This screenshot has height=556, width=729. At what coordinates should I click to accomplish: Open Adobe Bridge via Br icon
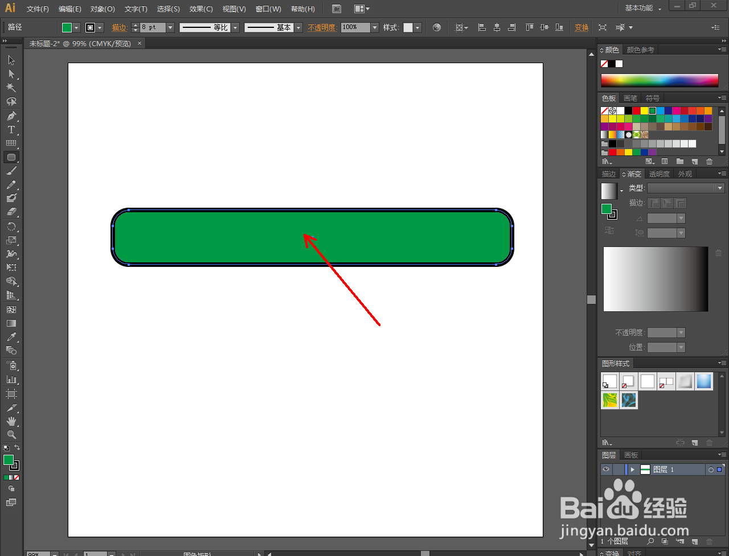(x=337, y=9)
